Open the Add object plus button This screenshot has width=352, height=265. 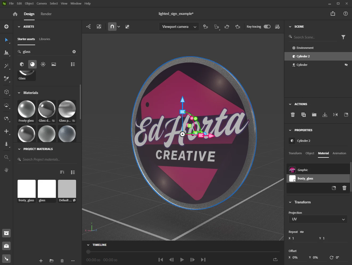click(6, 27)
